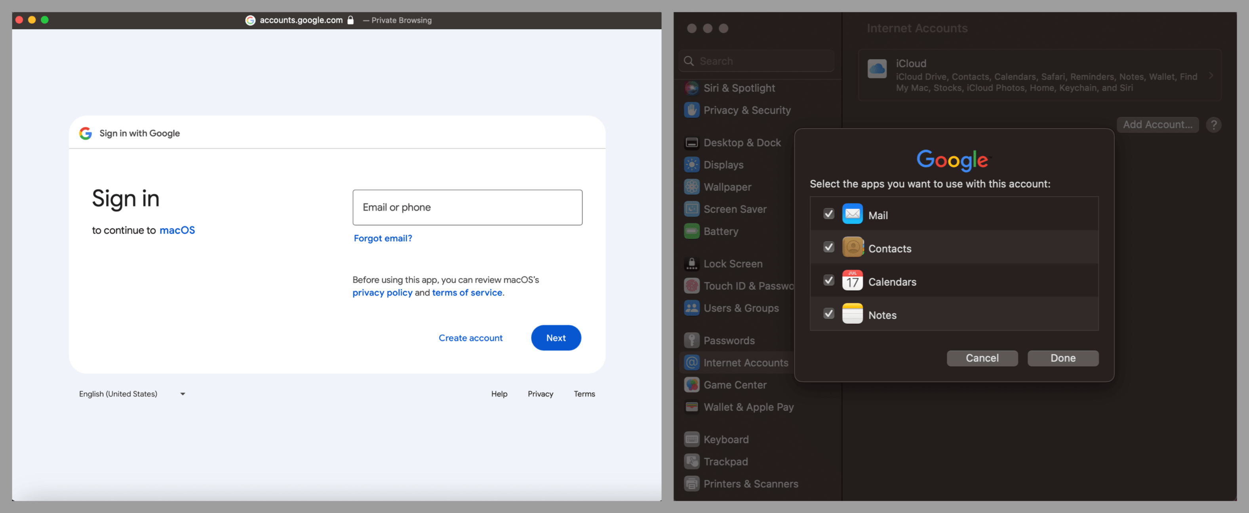Click the Email or phone field
1249x513 pixels.
point(467,207)
